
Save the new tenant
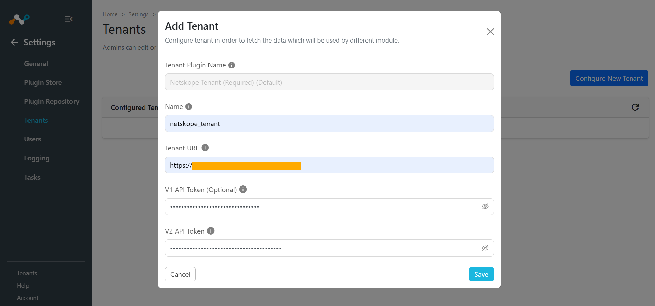tap(481, 274)
